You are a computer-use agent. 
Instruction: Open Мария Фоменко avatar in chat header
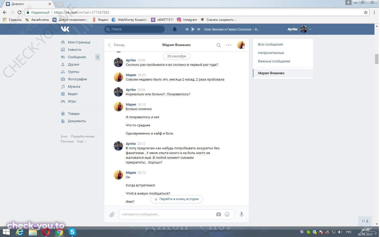241,45
